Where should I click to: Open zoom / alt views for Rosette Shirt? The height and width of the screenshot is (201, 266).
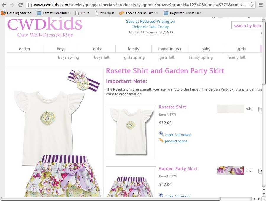pos(177,135)
